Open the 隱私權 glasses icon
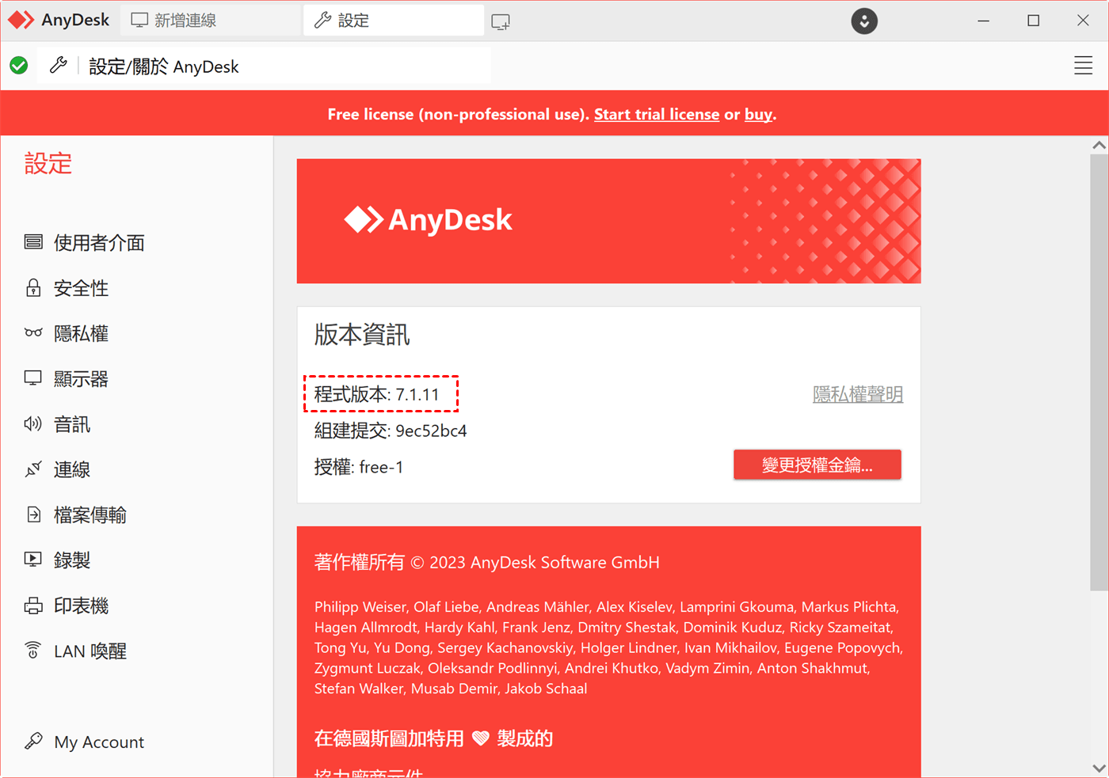The height and width of the screenshot is (778, 1109). (33, 333)
